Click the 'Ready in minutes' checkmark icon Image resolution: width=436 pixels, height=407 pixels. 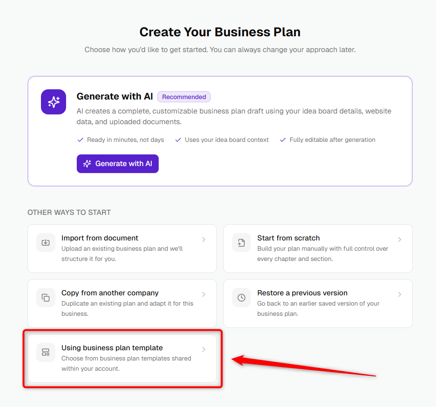click(x=80, y=140)
